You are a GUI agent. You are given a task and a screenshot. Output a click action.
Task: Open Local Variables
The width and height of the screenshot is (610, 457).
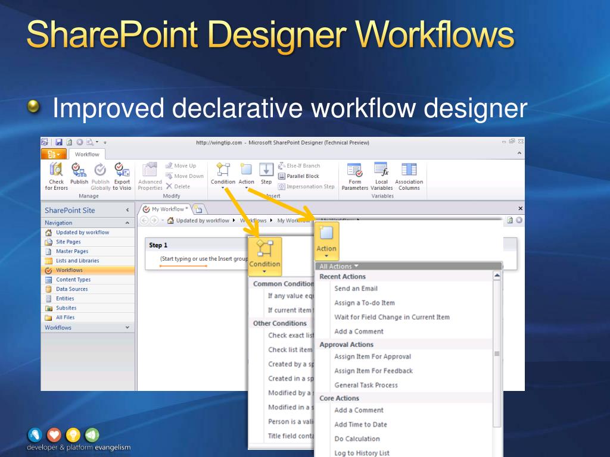click(x=381, y=176)
